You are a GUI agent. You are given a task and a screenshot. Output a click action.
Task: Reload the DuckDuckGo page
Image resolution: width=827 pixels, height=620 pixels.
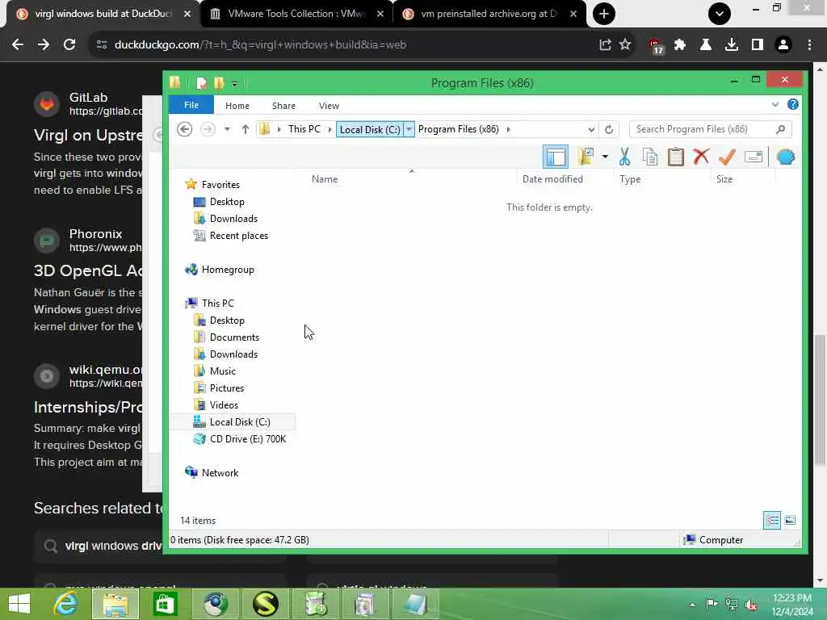point(69,45)
